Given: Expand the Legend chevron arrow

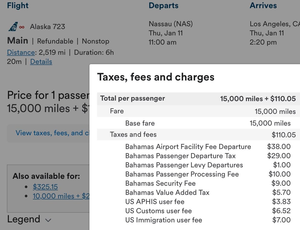Looking at the screenshot, I should click(x=48, y=220).
